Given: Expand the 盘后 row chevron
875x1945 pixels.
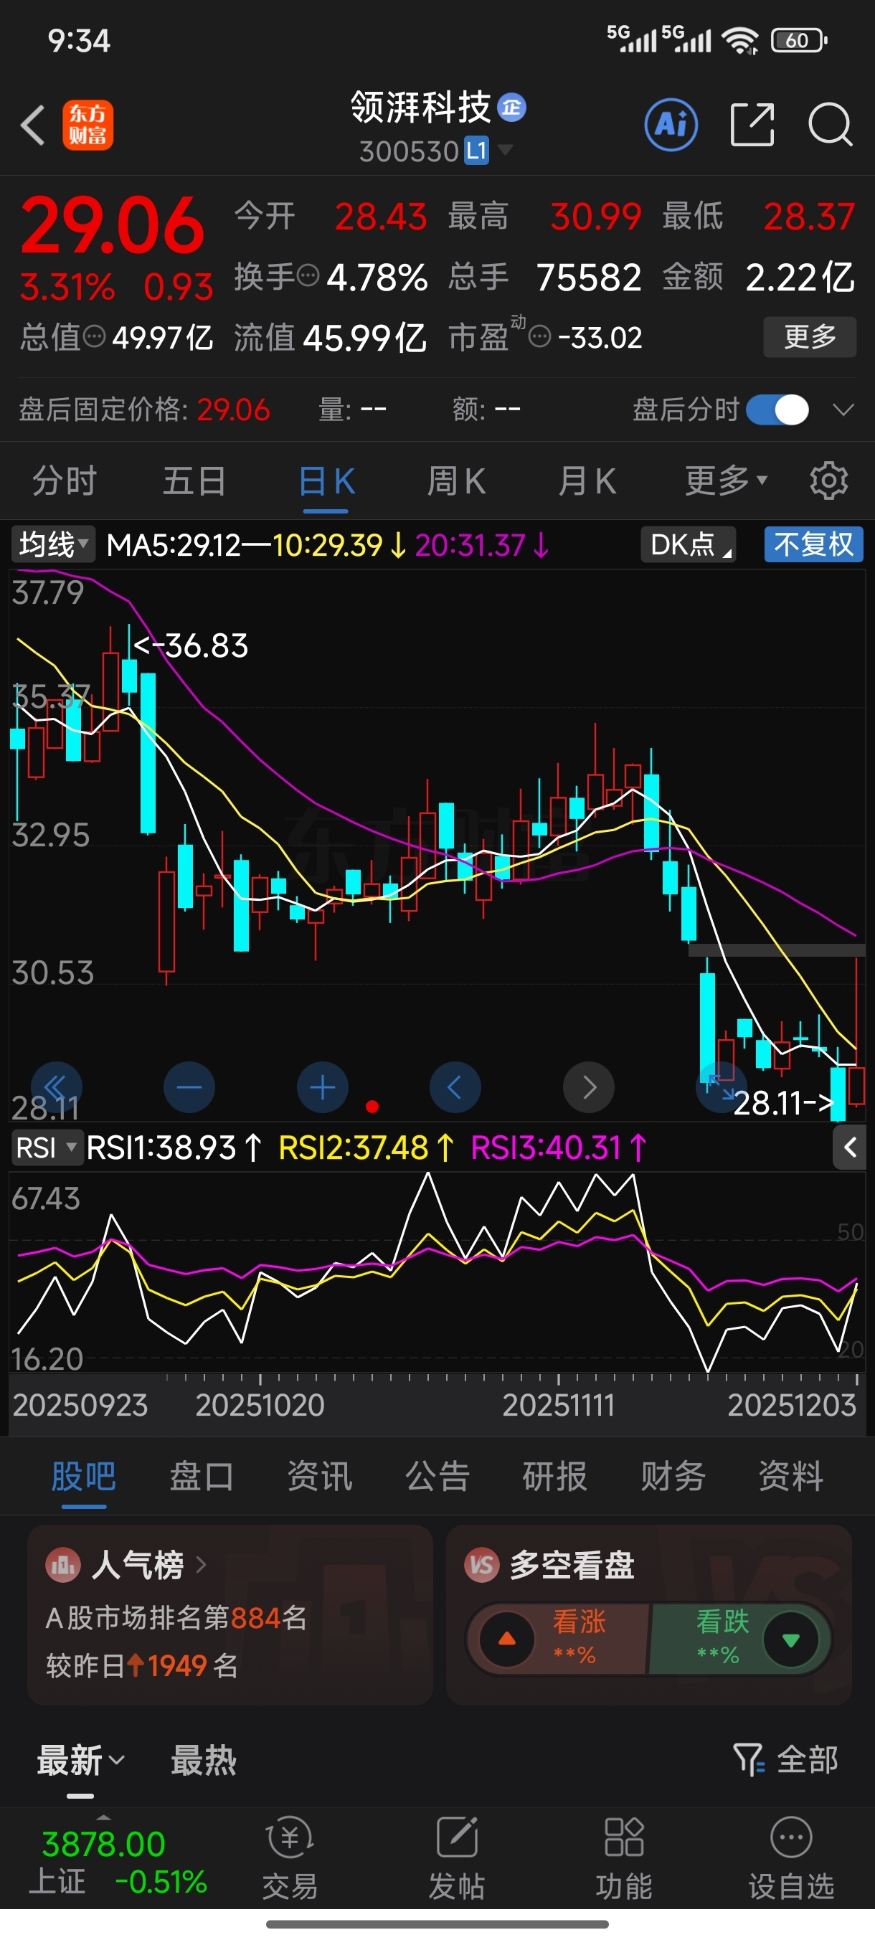Looking at the screenshot, I should 843,410.
